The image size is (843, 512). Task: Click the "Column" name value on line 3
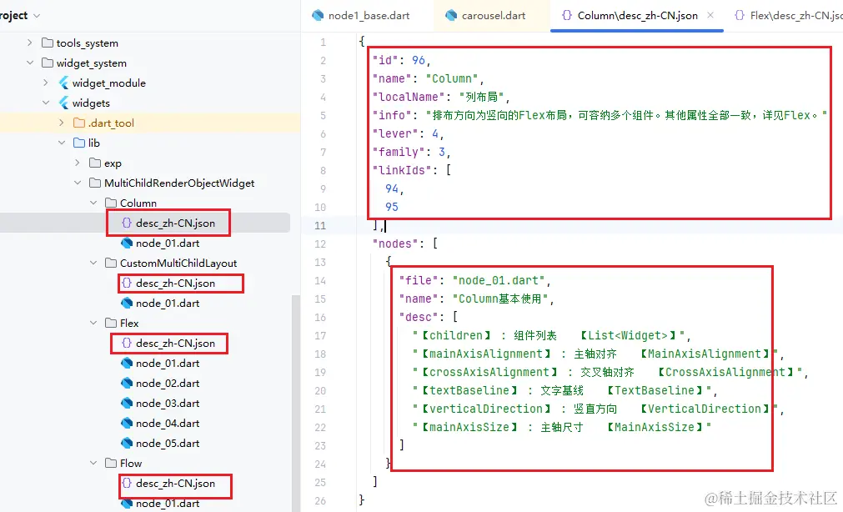[452, 78]
